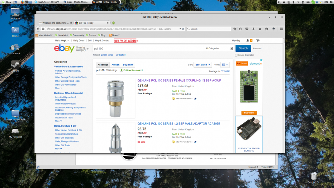Switch to Skype window in taskbar
334x188 pixels.
pyautogui.click(x=47, y=2)
